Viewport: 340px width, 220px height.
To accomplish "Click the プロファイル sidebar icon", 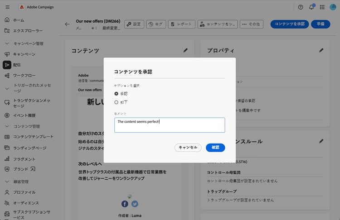I will coord(7,192).
